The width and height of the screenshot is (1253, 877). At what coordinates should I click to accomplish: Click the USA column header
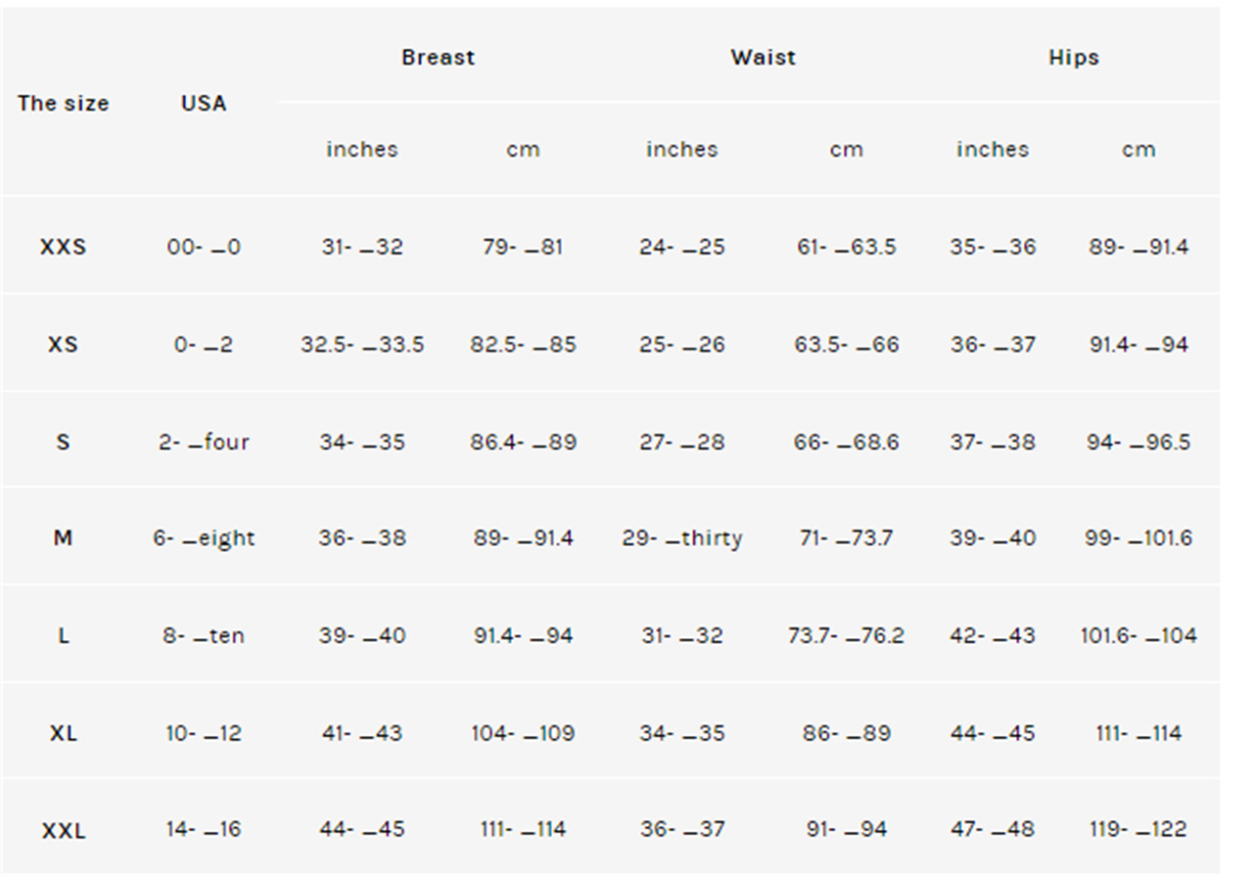coord(204,103)
